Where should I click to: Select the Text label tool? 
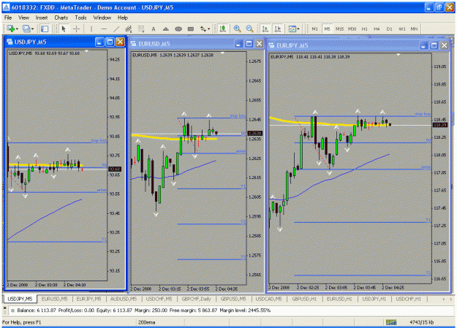pos(154,28)
